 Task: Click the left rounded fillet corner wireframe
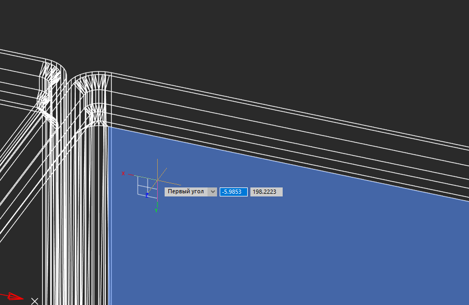[x=50, y=85]
